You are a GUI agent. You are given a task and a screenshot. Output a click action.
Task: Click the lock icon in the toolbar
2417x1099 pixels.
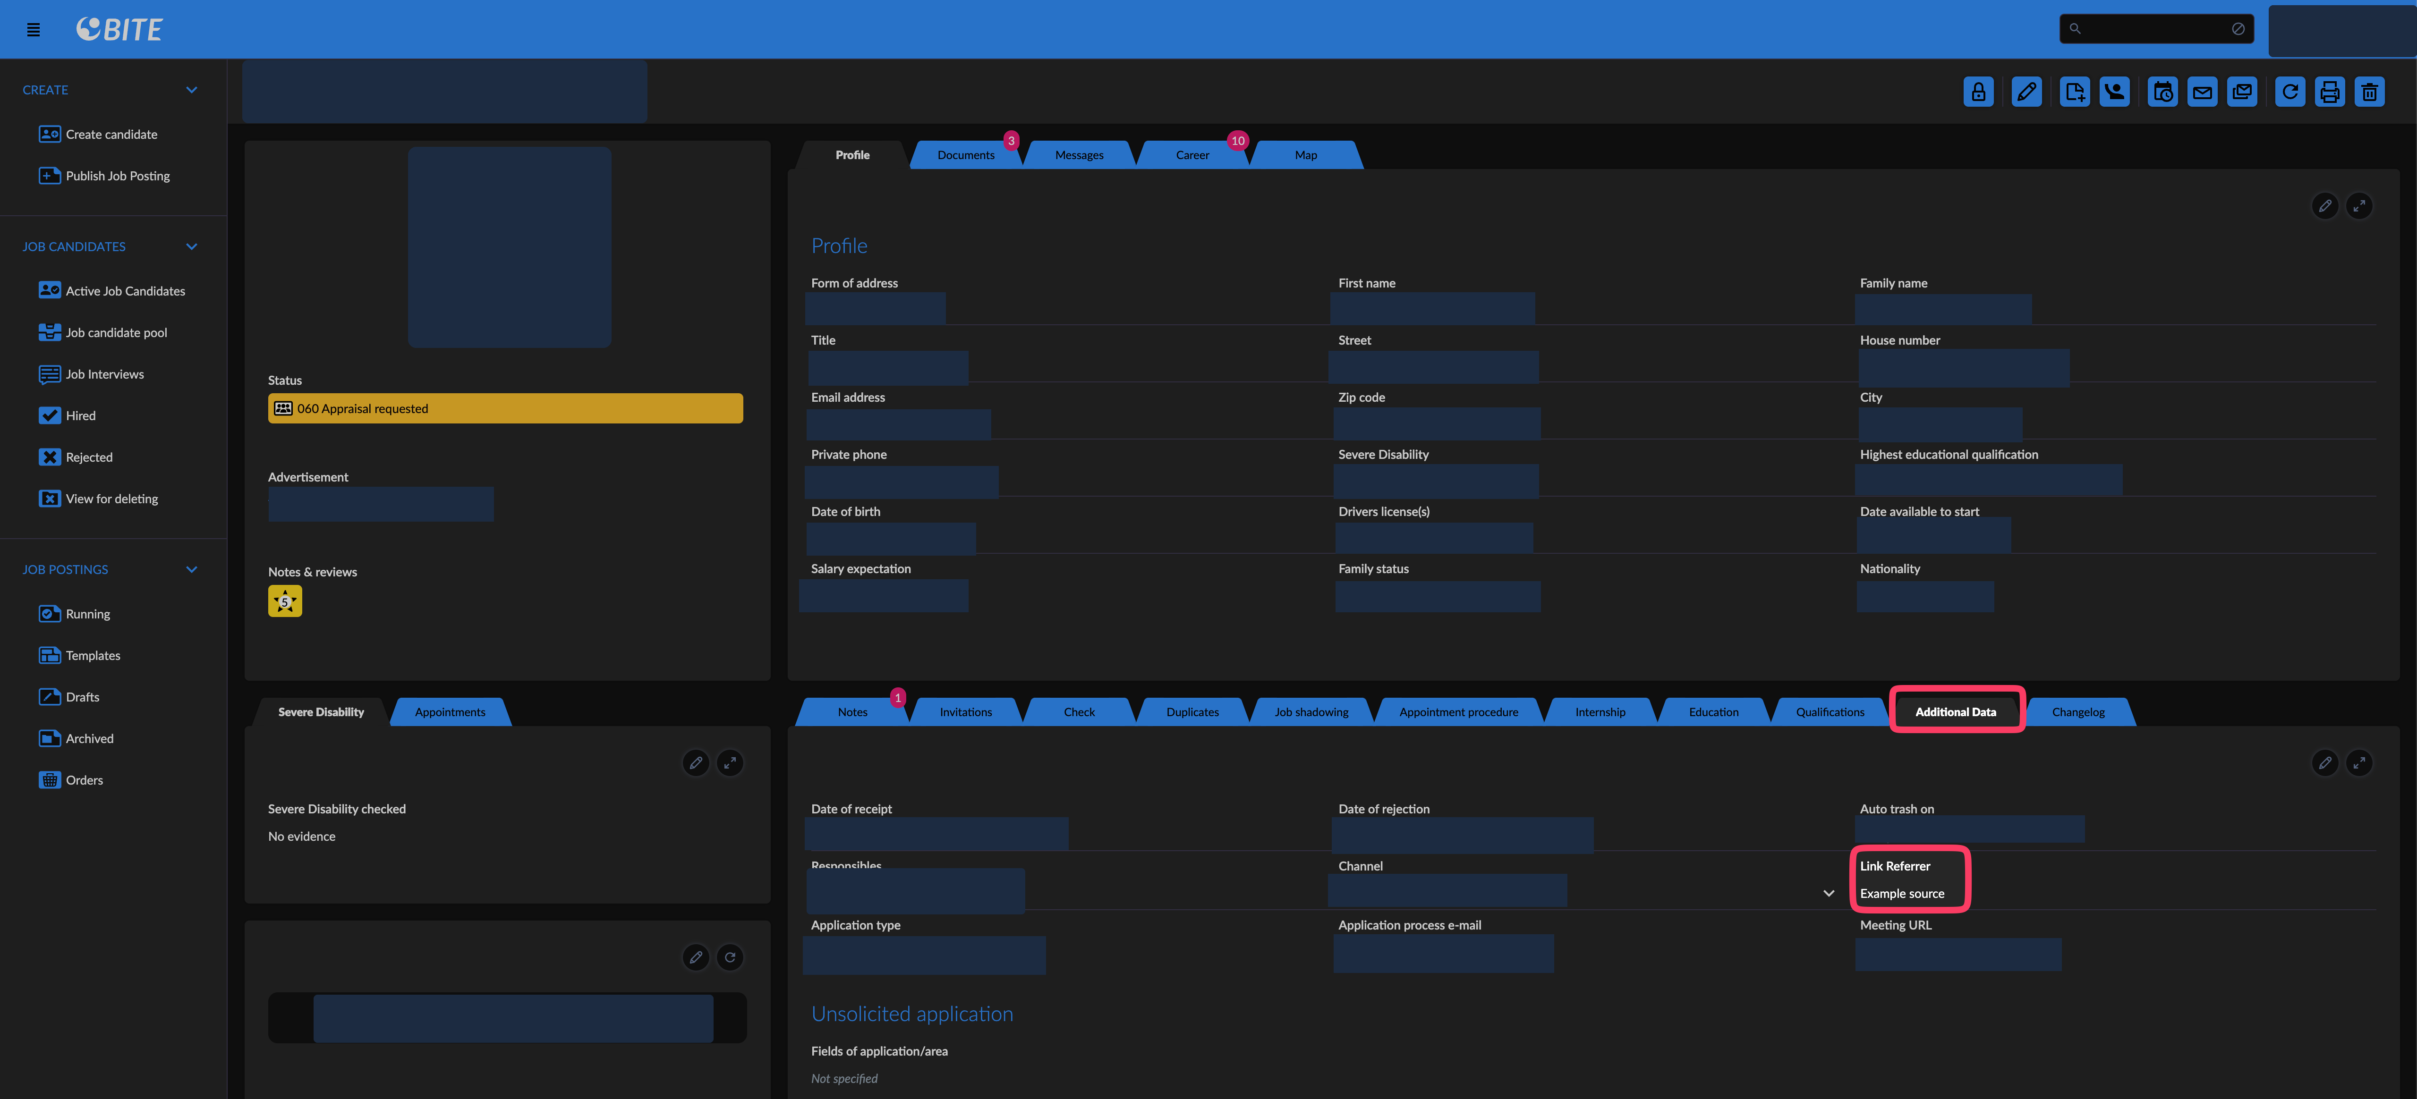tap(1978, 92)
